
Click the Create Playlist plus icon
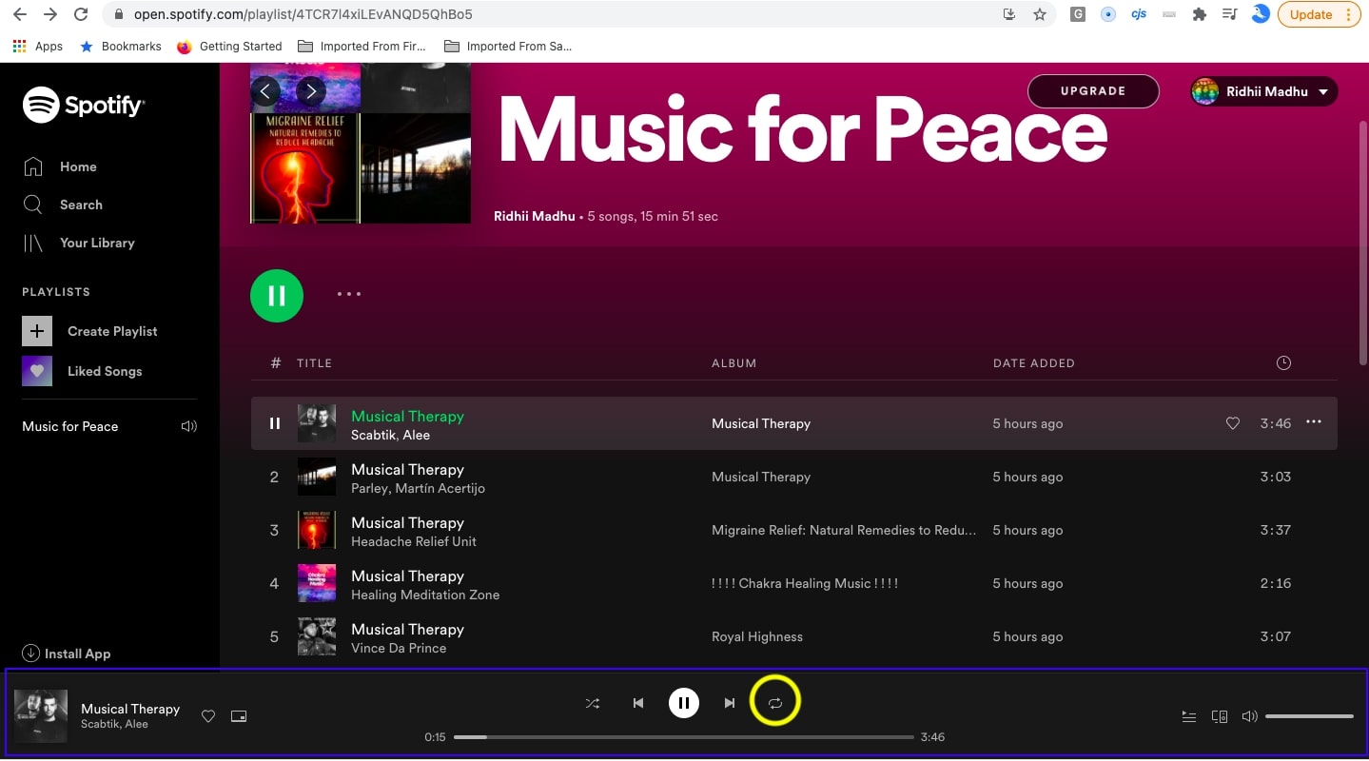coord(37,331)
